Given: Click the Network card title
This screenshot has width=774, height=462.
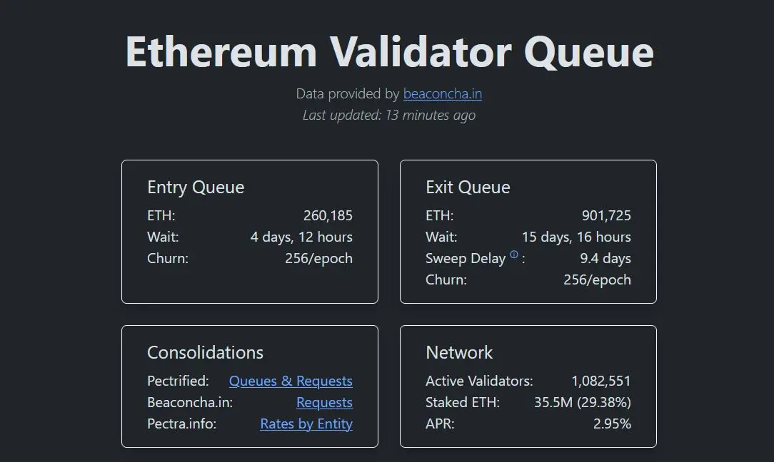Looking at the screenshot, I should 459,352.
